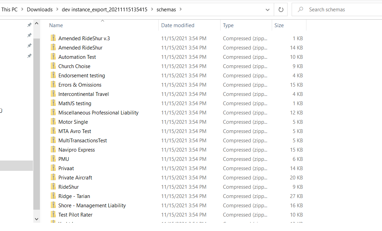This screenshot has width=382, height=231.
Task: Navigate to This PC via breadcrumb
Action: pyautogui.click(x=9, y=9)
